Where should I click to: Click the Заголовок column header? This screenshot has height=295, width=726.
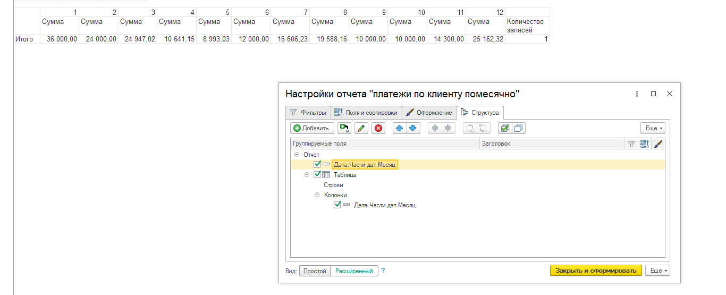click(x=552, y=144)
